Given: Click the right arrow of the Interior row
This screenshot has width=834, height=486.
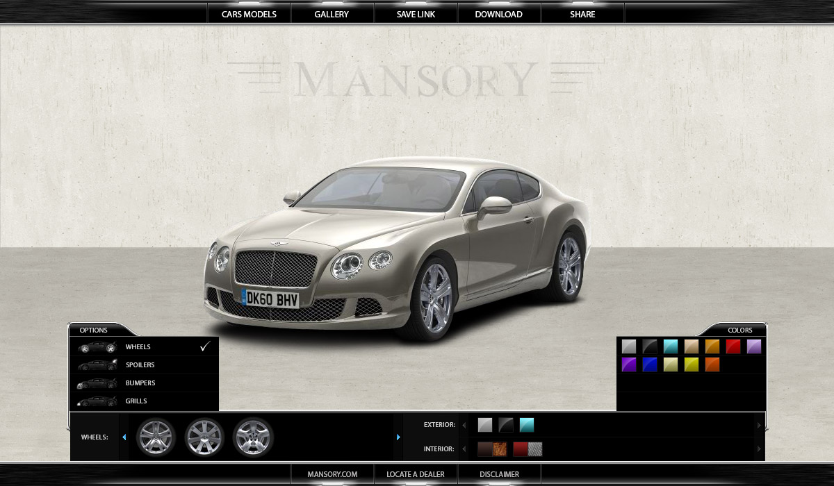Looking at the screenshot, I should click(x=759, y=449).
